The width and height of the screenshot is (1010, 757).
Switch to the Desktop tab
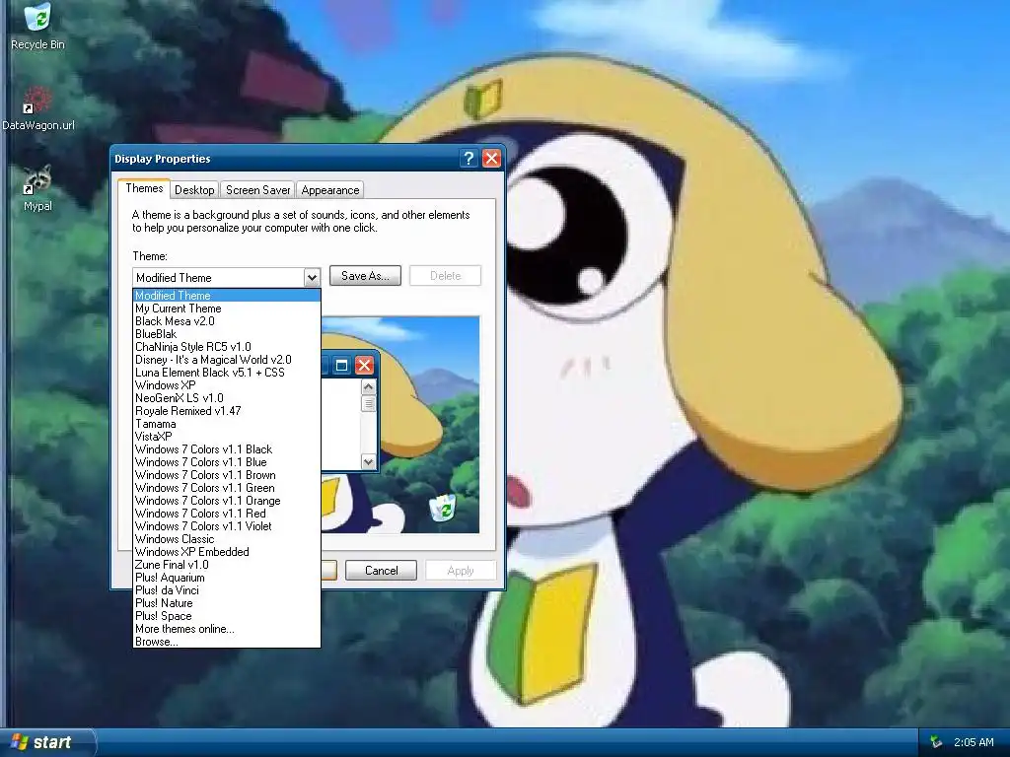point(194,190)
